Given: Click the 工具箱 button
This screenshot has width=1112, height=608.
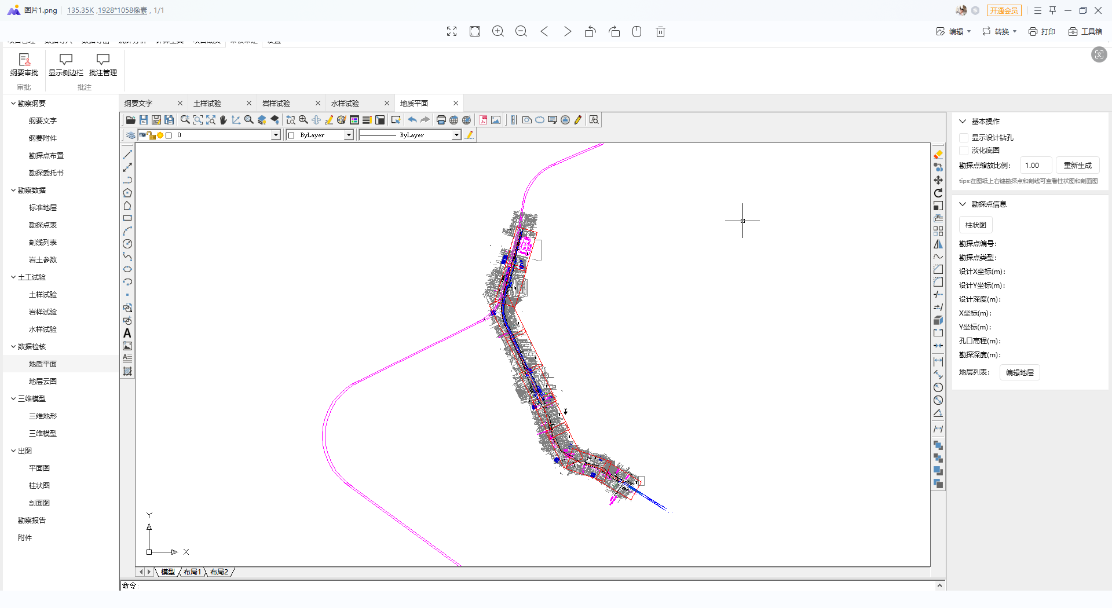Looking at the screenshot, I should (1085, 32).
